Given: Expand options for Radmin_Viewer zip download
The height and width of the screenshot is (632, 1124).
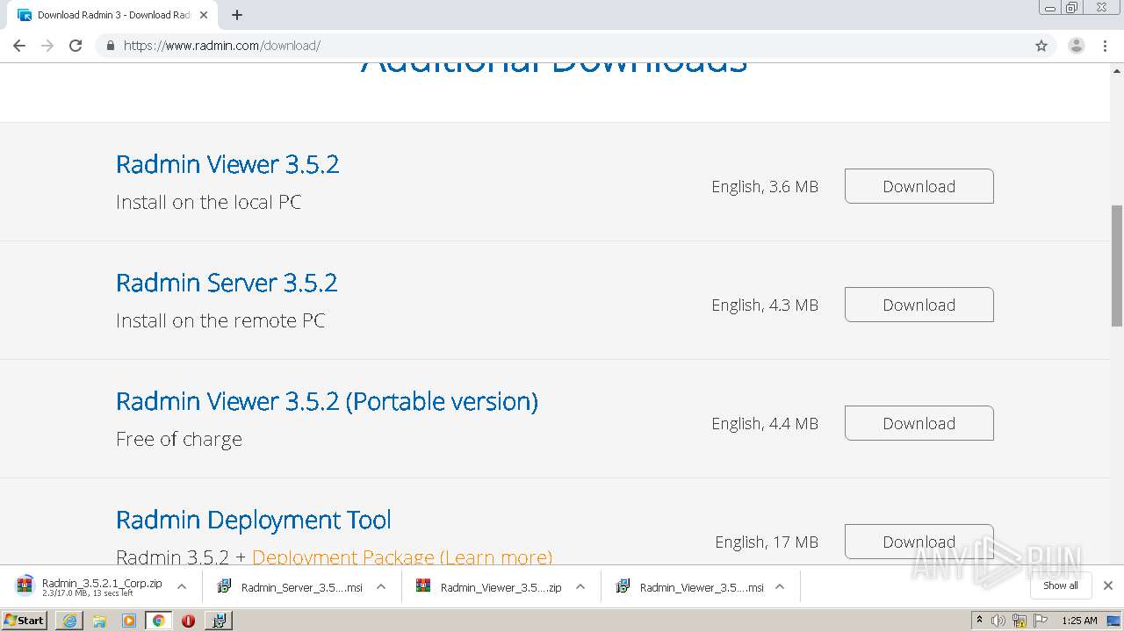Looking at the screenshot, I should click(x=580, y=586).
